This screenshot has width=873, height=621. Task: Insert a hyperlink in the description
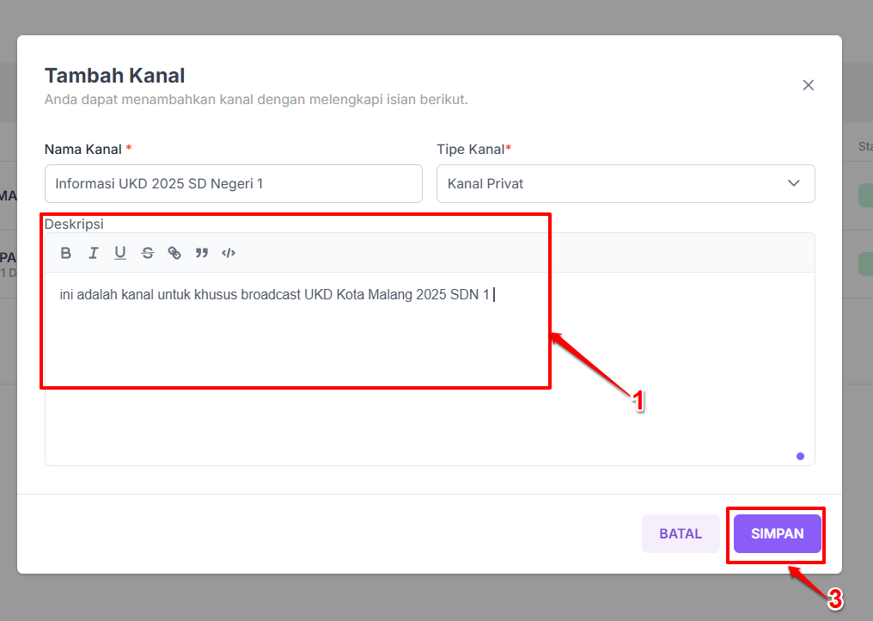[x=174, y=253]
